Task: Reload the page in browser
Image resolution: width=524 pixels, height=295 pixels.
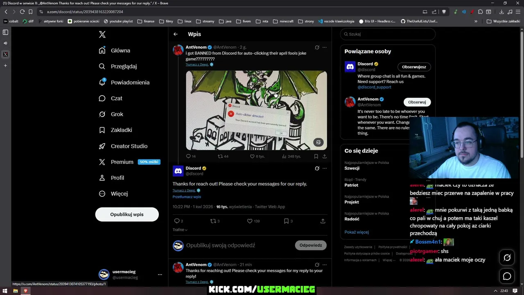Action: (x=22, y=12)
